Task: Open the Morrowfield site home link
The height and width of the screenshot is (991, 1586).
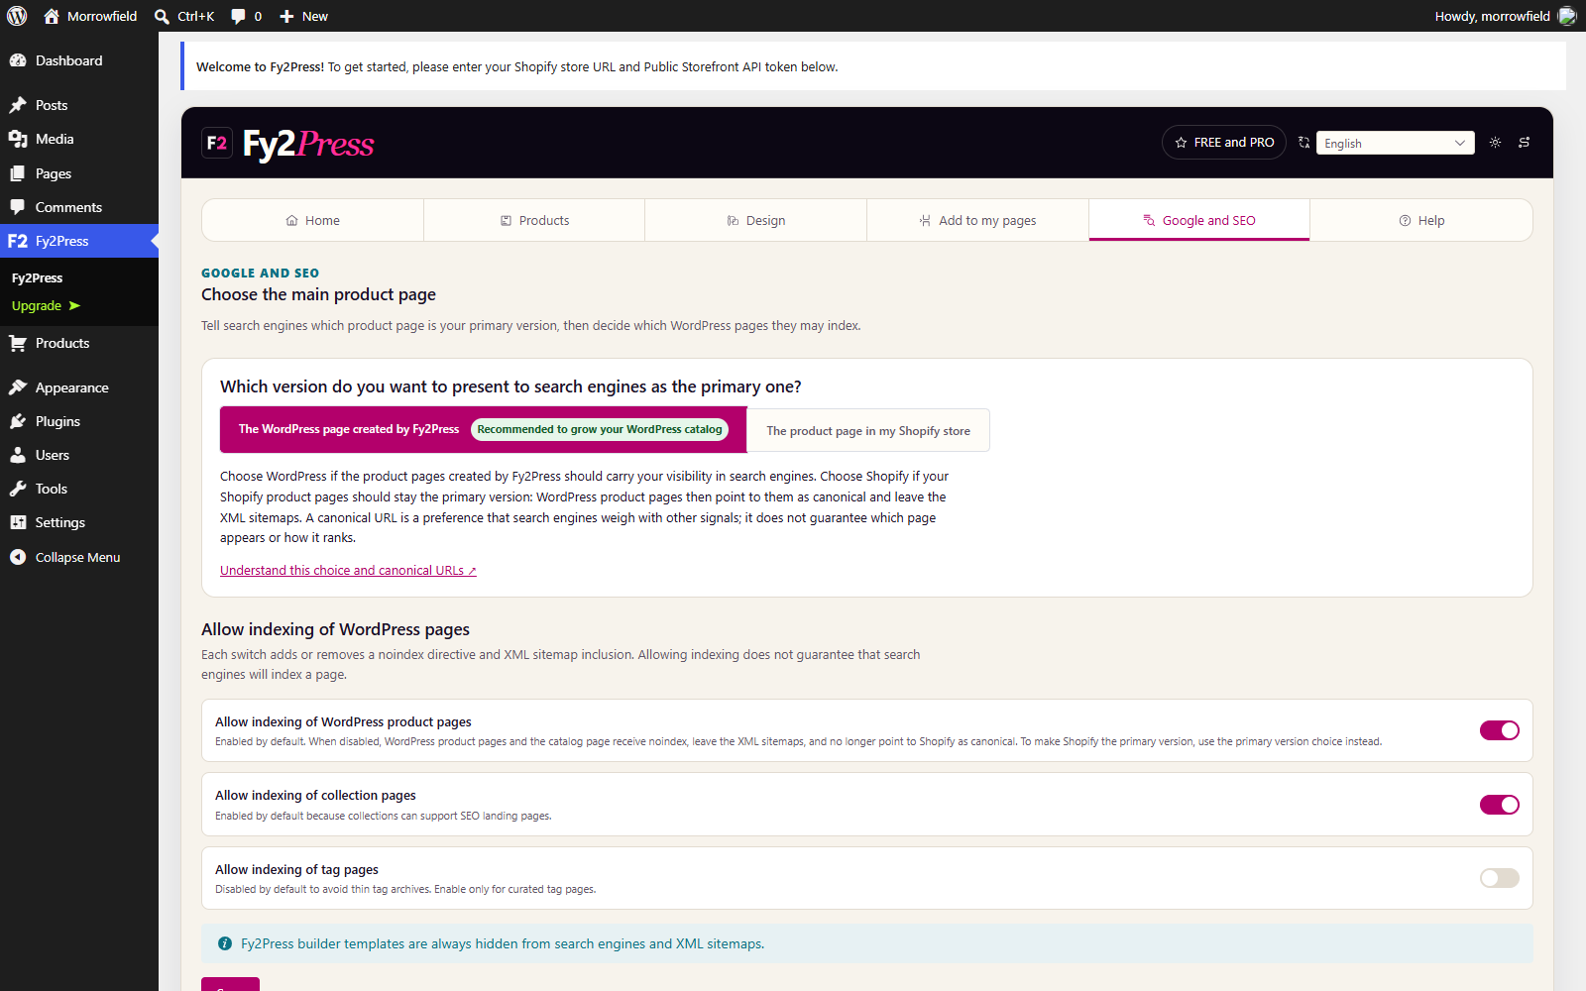Action: (90, 16)
